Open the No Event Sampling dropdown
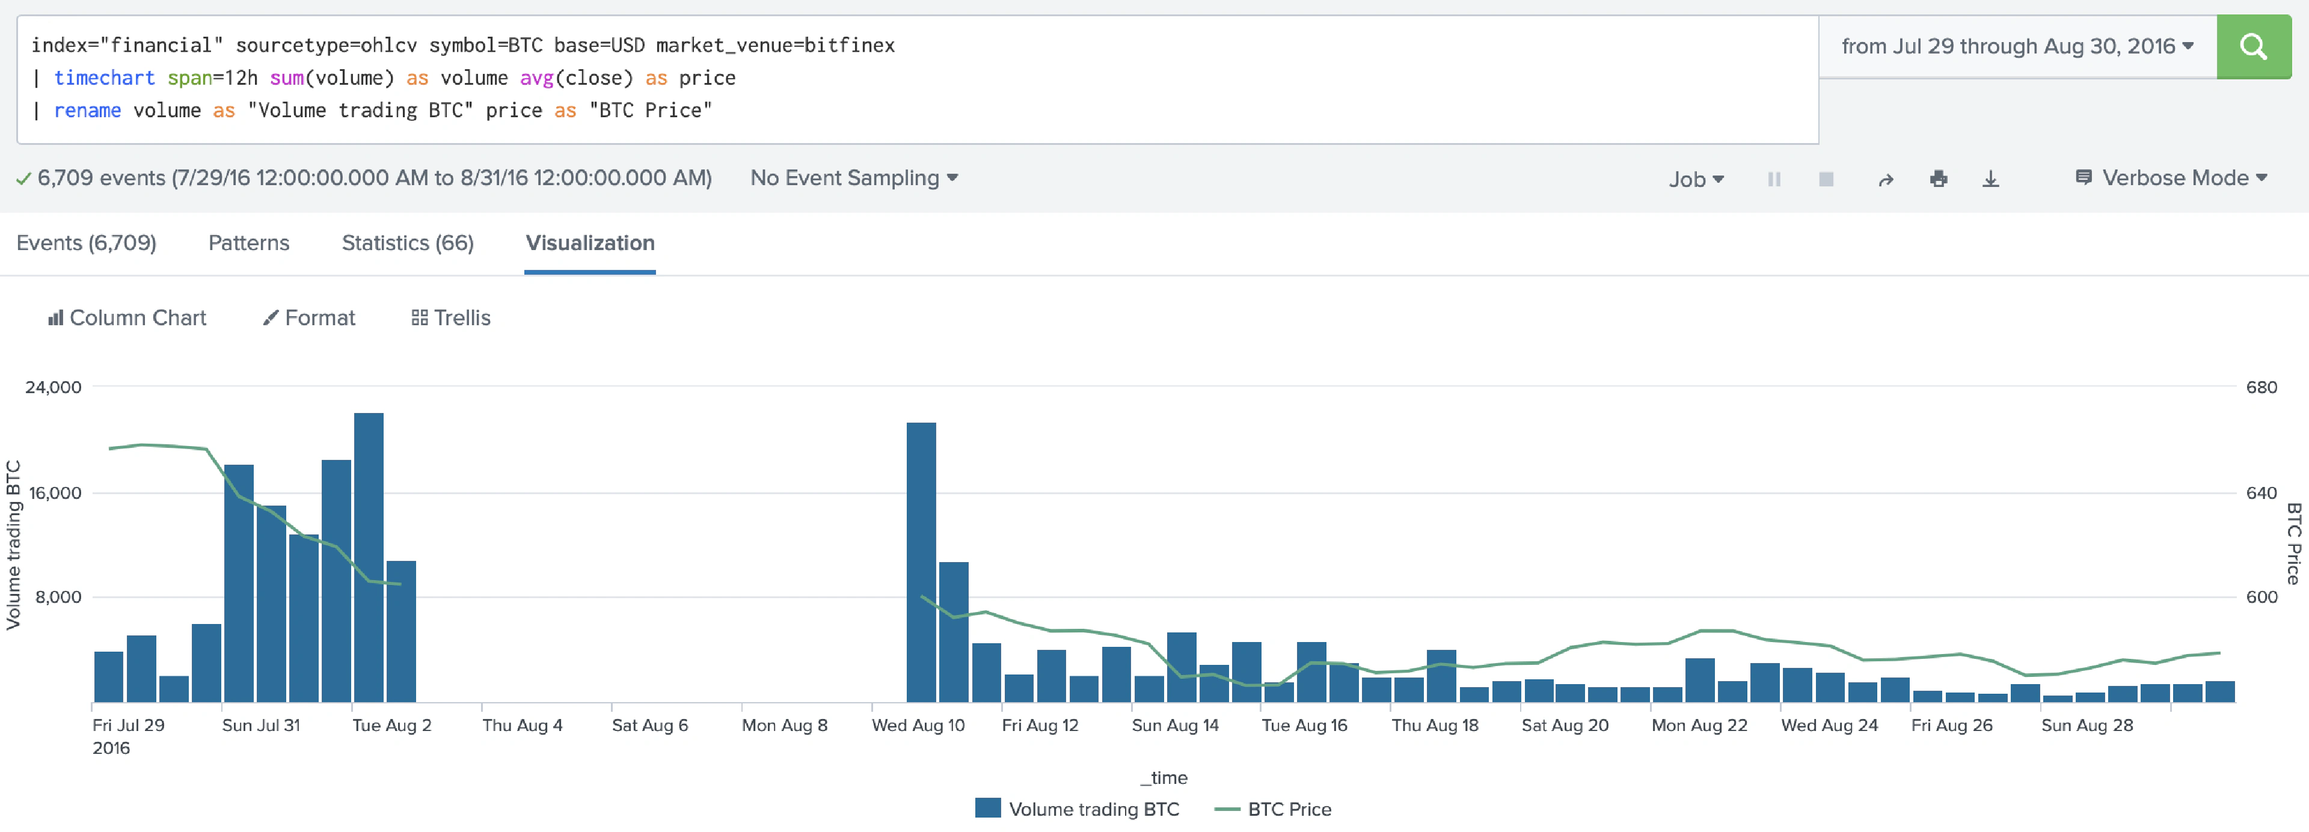The height and width of the screenshot is (832, 2309). (x=854, y=177)
